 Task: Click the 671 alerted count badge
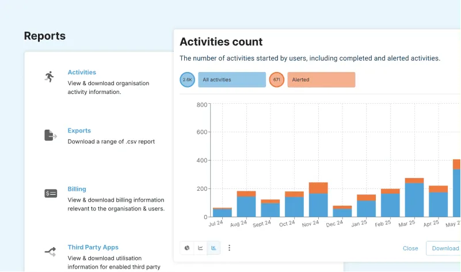point(277,80)
